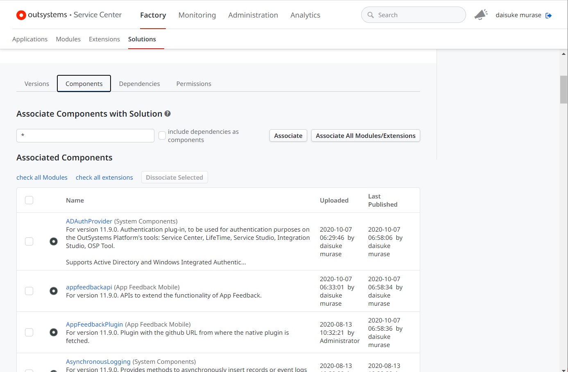Open the Monitoring menu
Screen dimensions: 568x372
(x=197, y=15)
